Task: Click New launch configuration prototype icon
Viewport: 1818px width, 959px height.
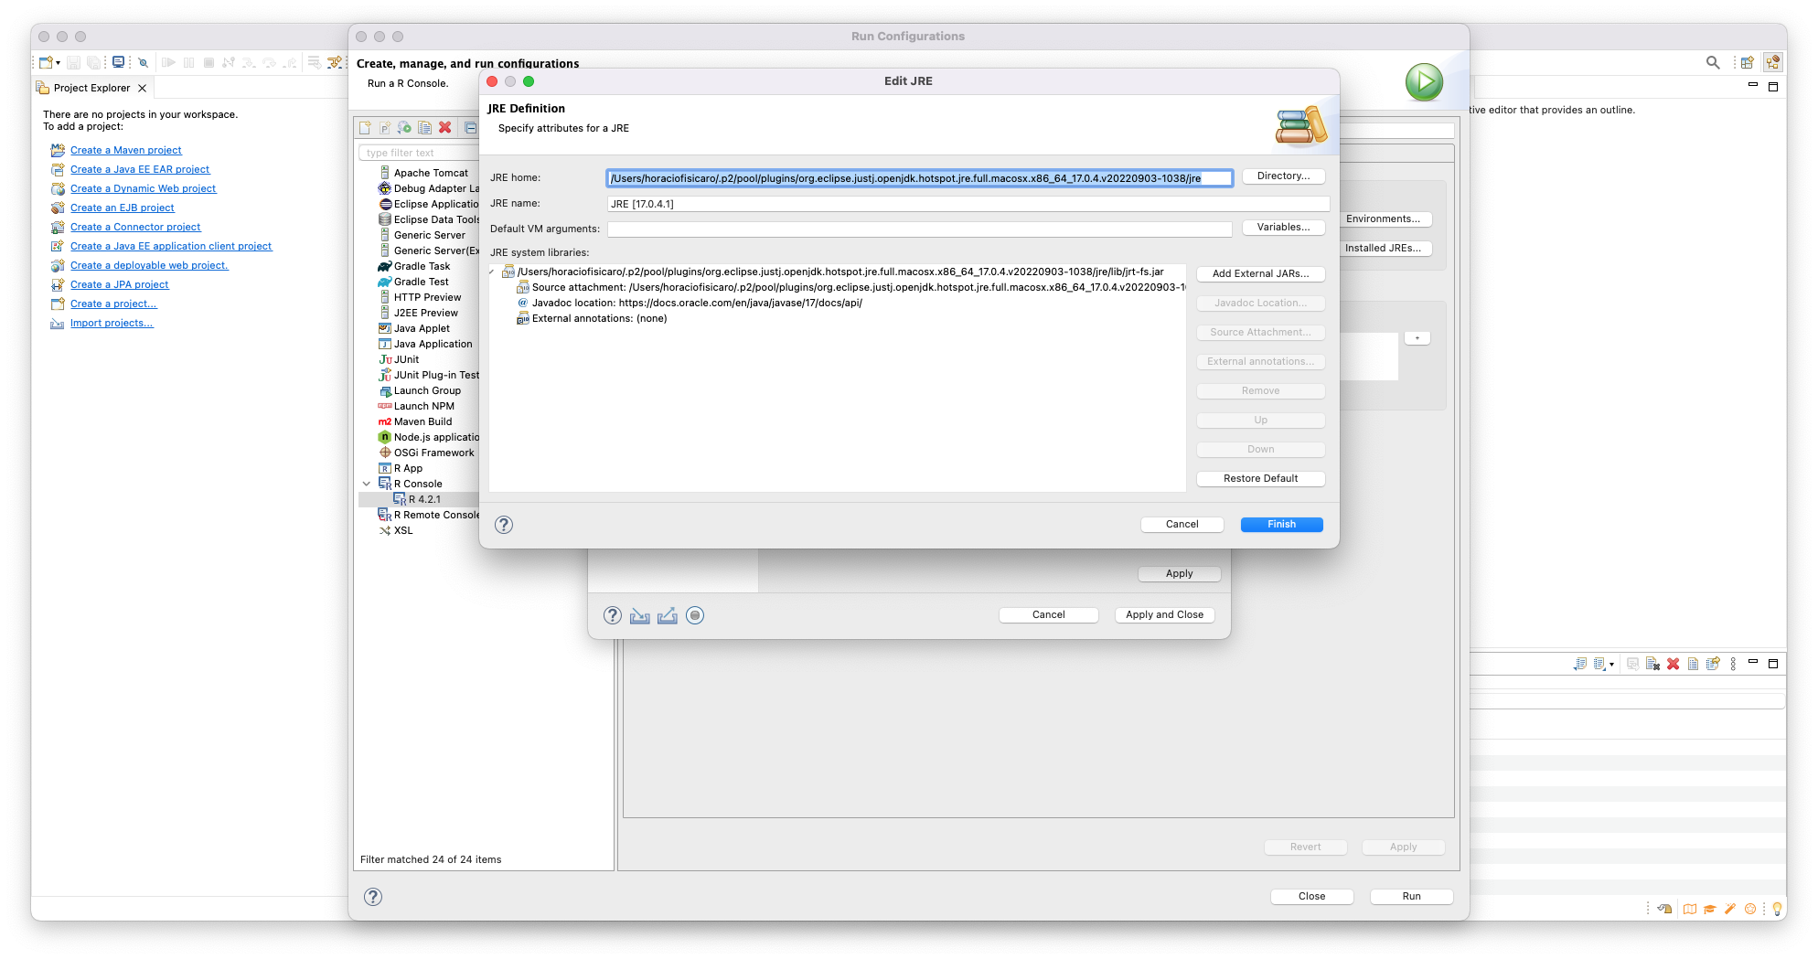Action: pos(385,128)
